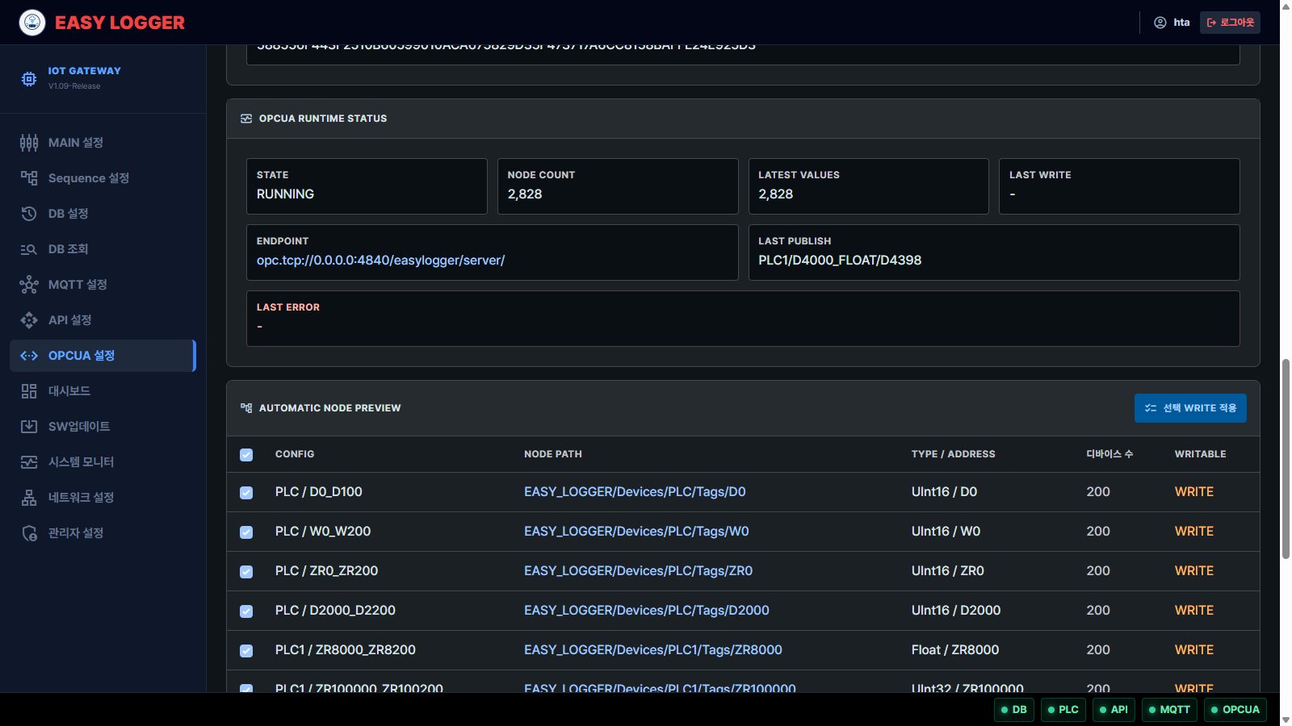Image resolution: width=1292 pixels, height=726 pixels.
Task: Click the opc.tcp endpoint URL
Action: (380, 261)
